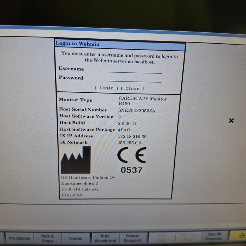Click the Username input field

tap(133, 70)
